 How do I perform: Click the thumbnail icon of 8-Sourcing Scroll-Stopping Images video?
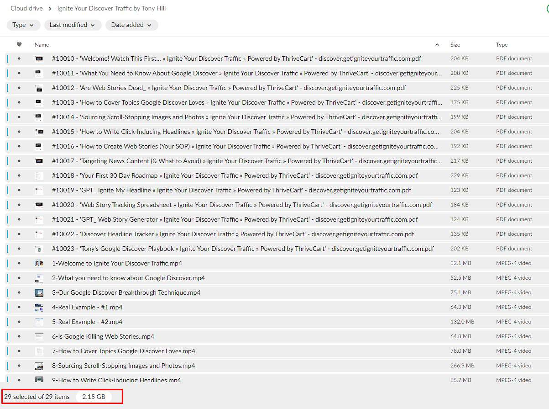[39, 366]
